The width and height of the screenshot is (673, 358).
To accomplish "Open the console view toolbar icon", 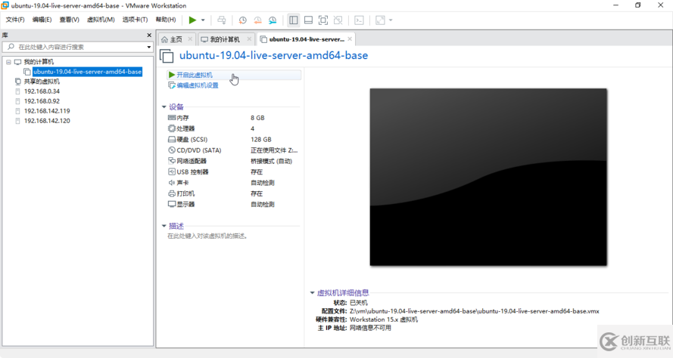I will click(360, 20).
